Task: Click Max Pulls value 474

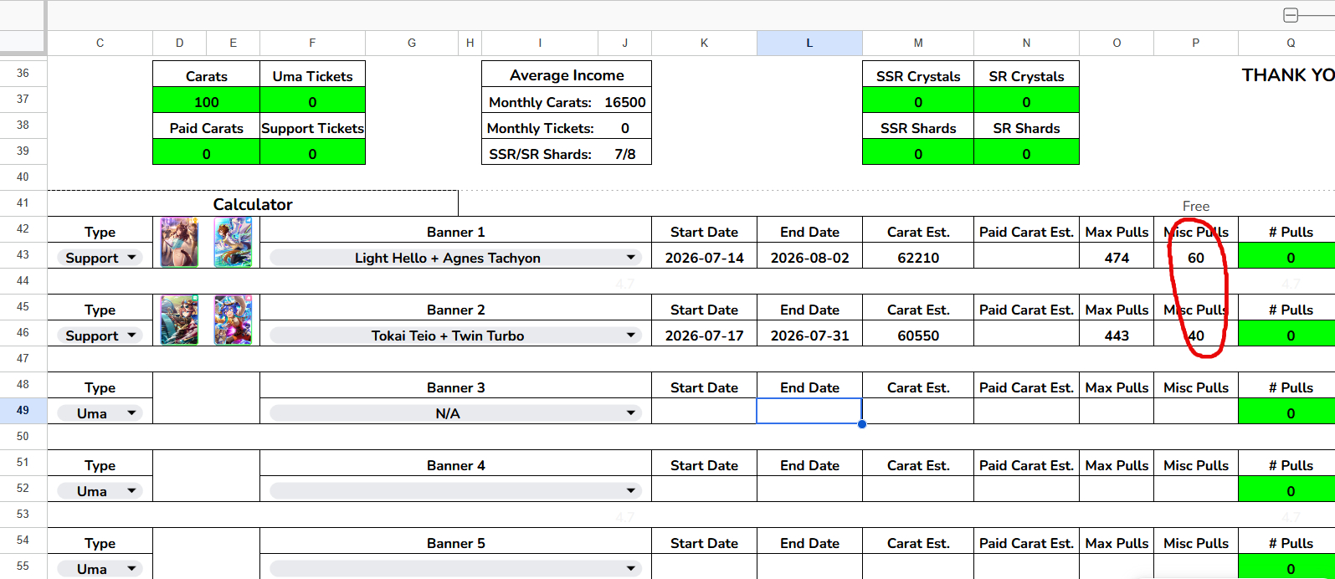Action: tap(1117, 258)
